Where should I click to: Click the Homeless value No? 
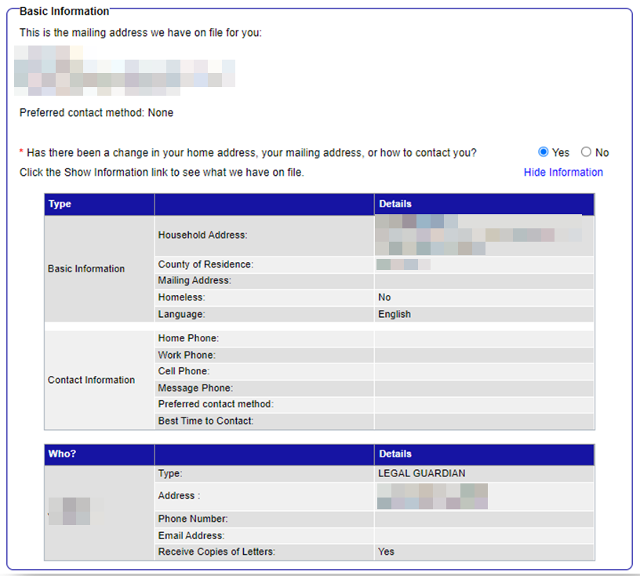click(384, 297)
